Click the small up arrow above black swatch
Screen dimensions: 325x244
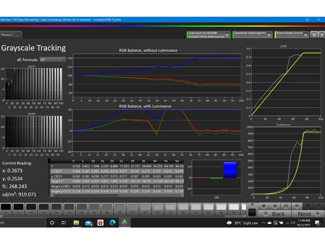(252, 205)
